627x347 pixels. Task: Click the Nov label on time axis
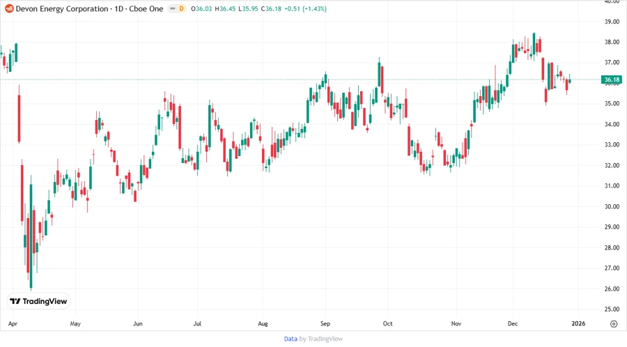(456, 324)
